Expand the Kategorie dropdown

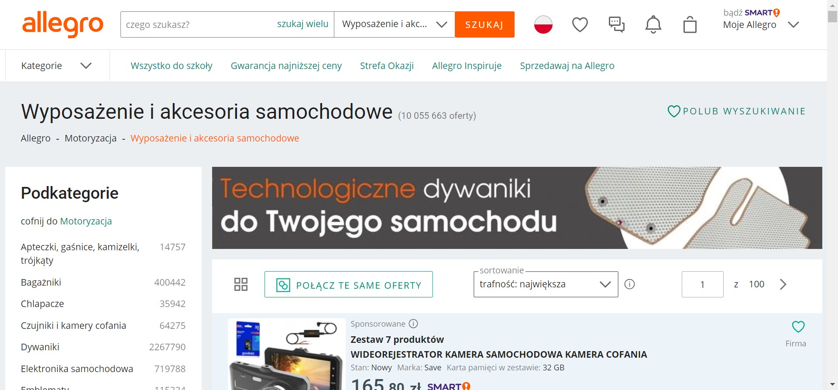(x=57, y=66)
